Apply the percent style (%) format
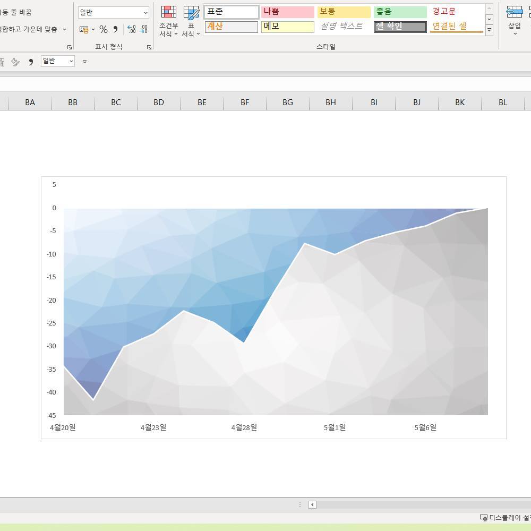This screenshot has width=531, height=531. (x=104, y=29)
